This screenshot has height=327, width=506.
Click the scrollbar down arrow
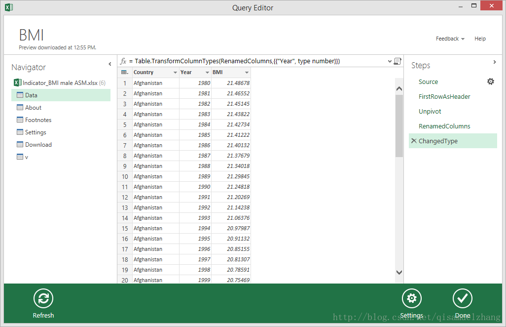click(x=399, y=272)
